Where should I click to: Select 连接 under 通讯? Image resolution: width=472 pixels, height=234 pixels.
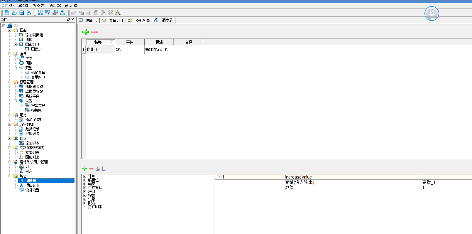pos(29,58)
